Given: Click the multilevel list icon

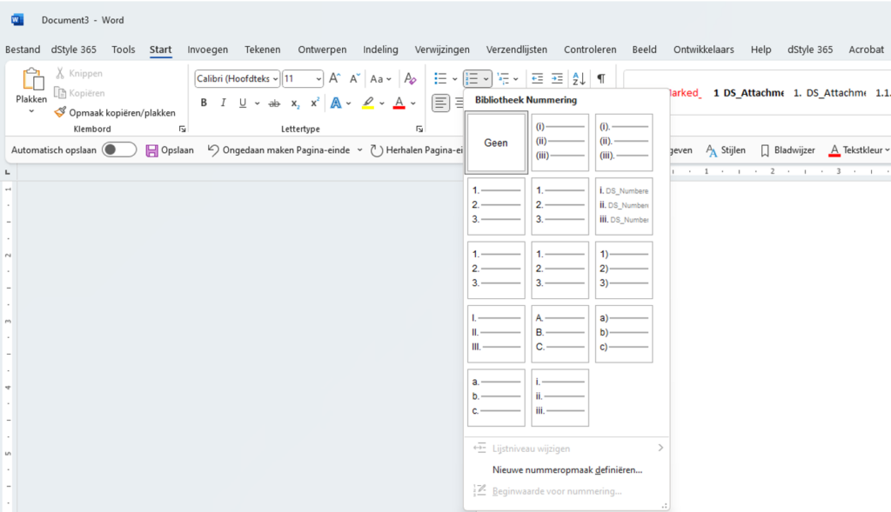Looking at the screenshot, I should coord(503,78).
